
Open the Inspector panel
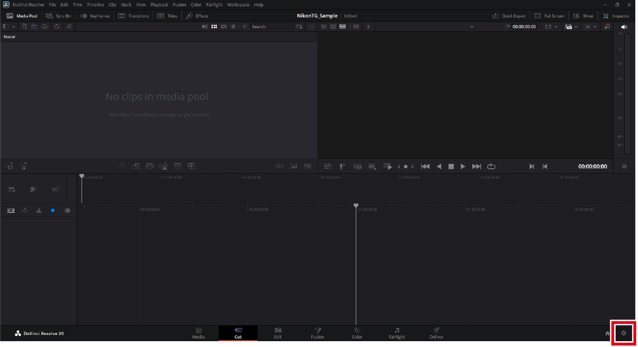coord(616,16)
